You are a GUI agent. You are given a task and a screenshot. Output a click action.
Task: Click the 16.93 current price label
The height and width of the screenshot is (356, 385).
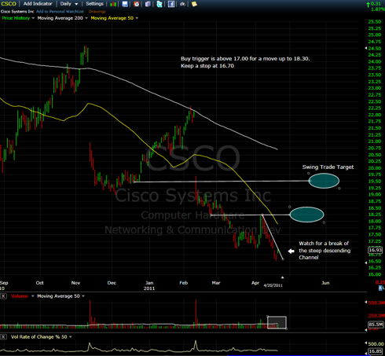pyautogui.click(x=376, y=250)
